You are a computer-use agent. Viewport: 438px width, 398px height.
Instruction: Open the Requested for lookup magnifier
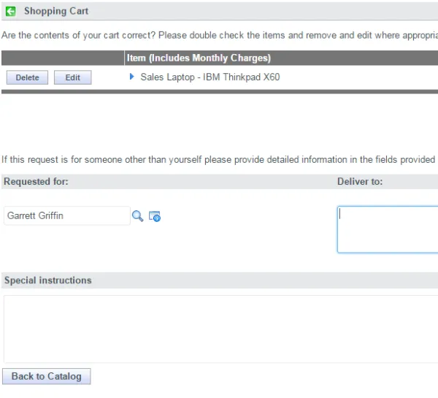(137, 215)
